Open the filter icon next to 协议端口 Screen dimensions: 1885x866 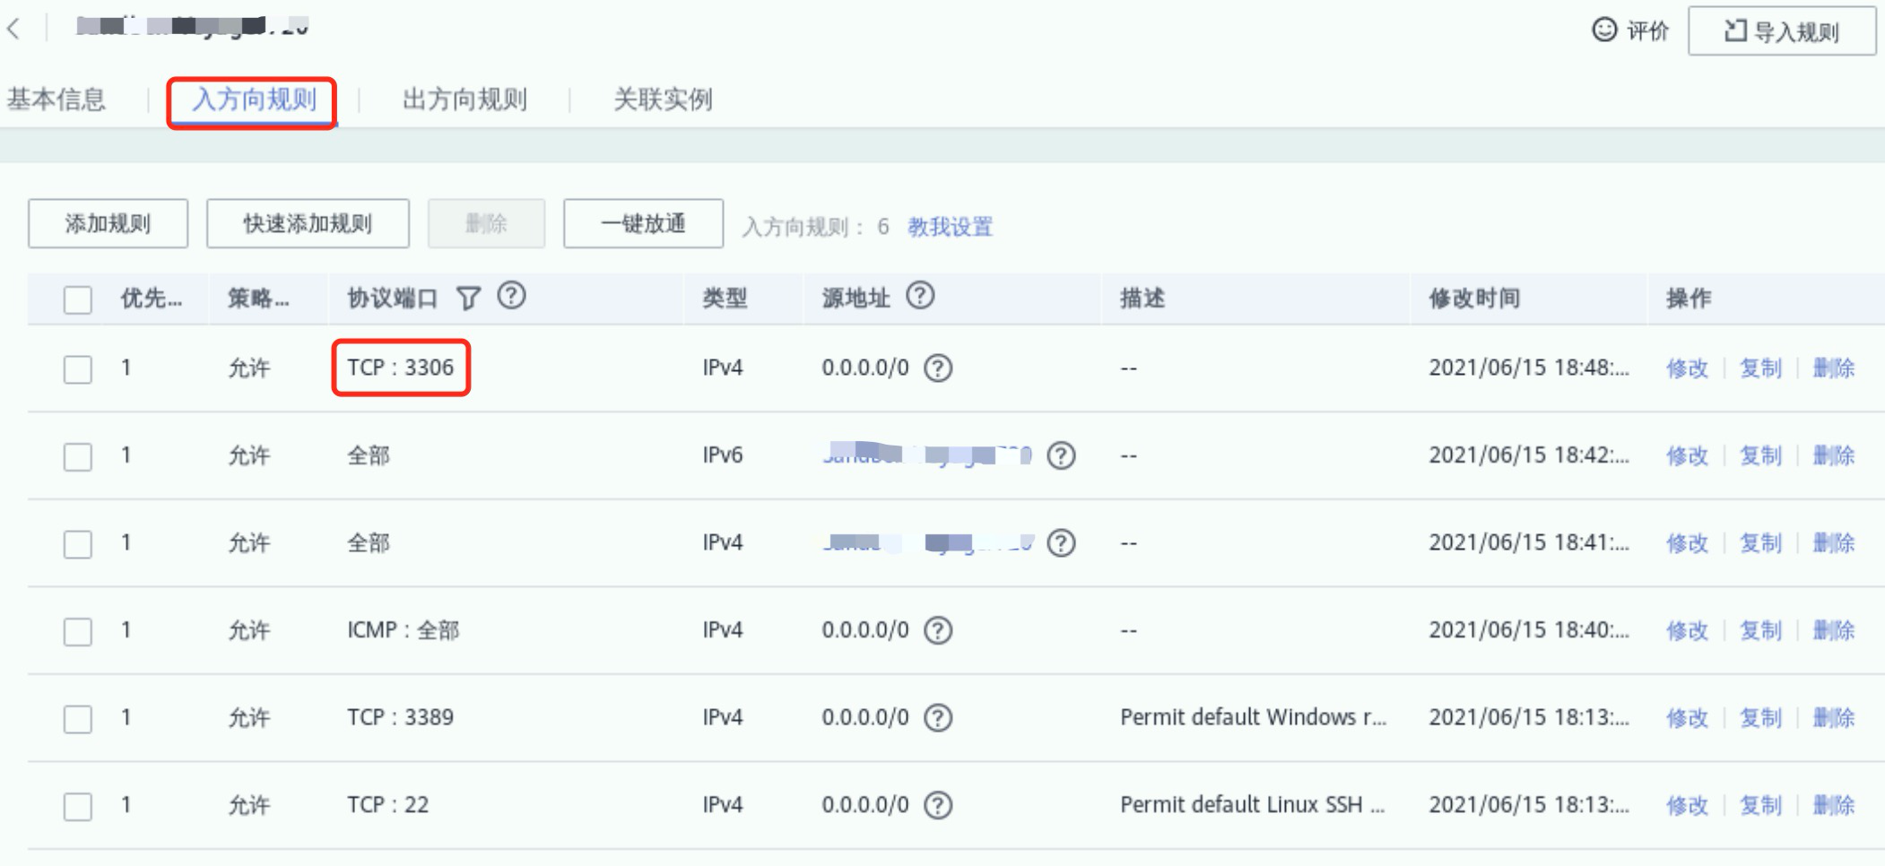(468, 299)
